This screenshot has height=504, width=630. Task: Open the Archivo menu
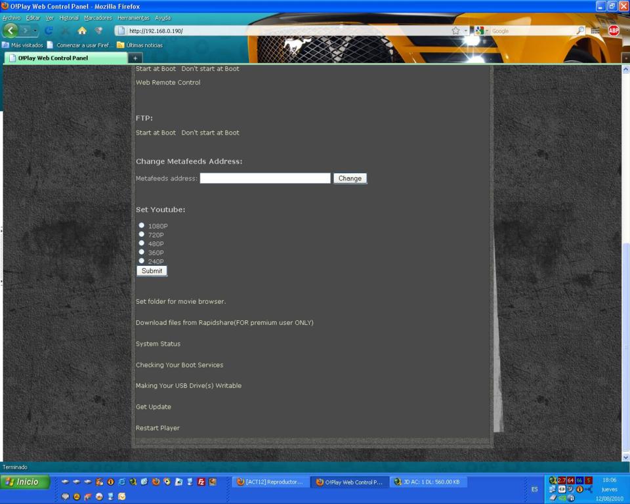11,18
